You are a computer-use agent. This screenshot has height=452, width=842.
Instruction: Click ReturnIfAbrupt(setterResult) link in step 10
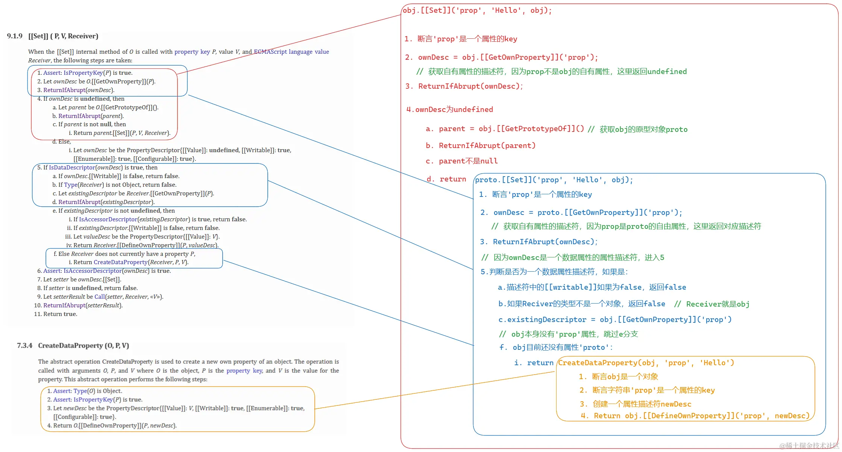[x=64, y=305]
